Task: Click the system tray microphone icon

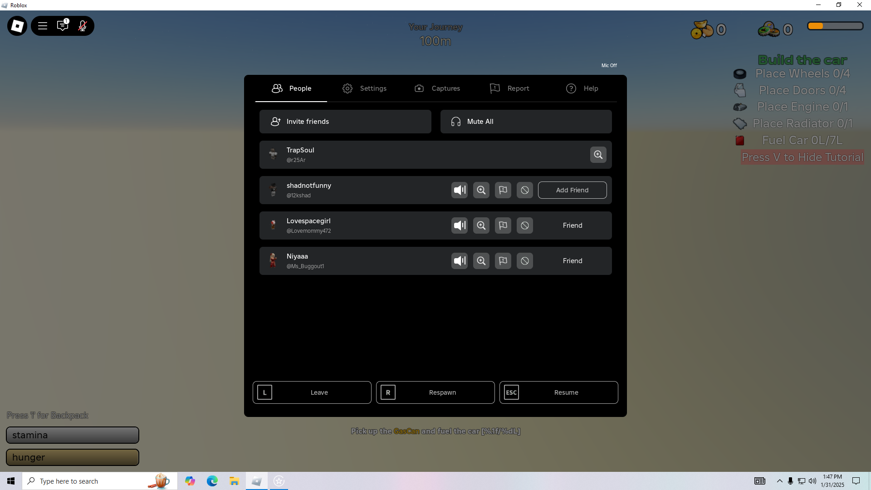Action: click(x=790, y=481)
